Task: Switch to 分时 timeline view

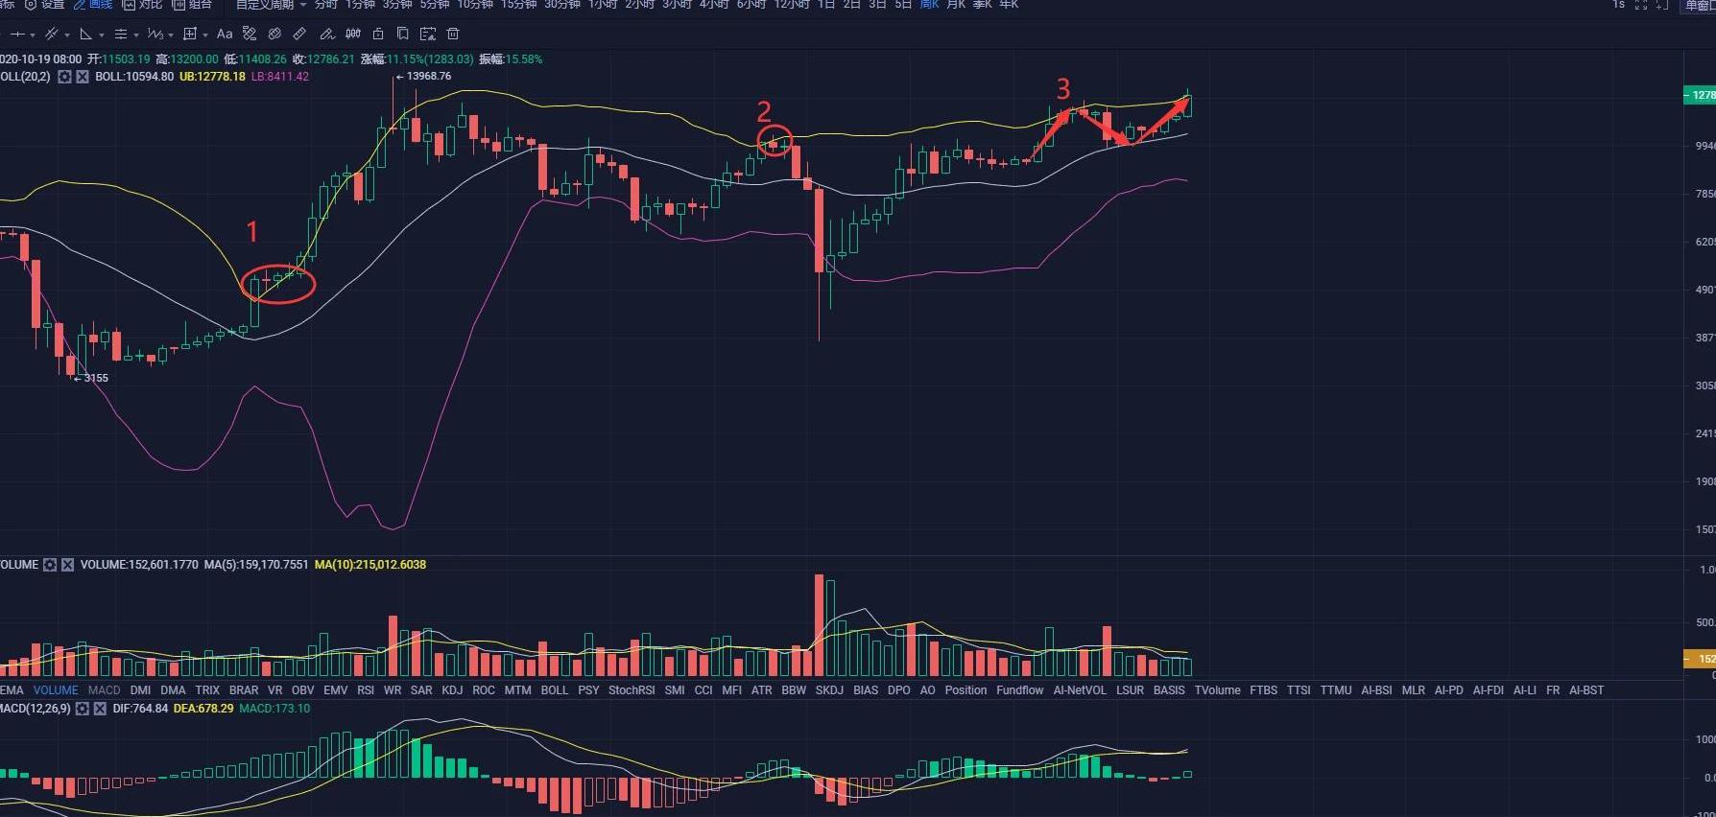Action: [326, 4]
